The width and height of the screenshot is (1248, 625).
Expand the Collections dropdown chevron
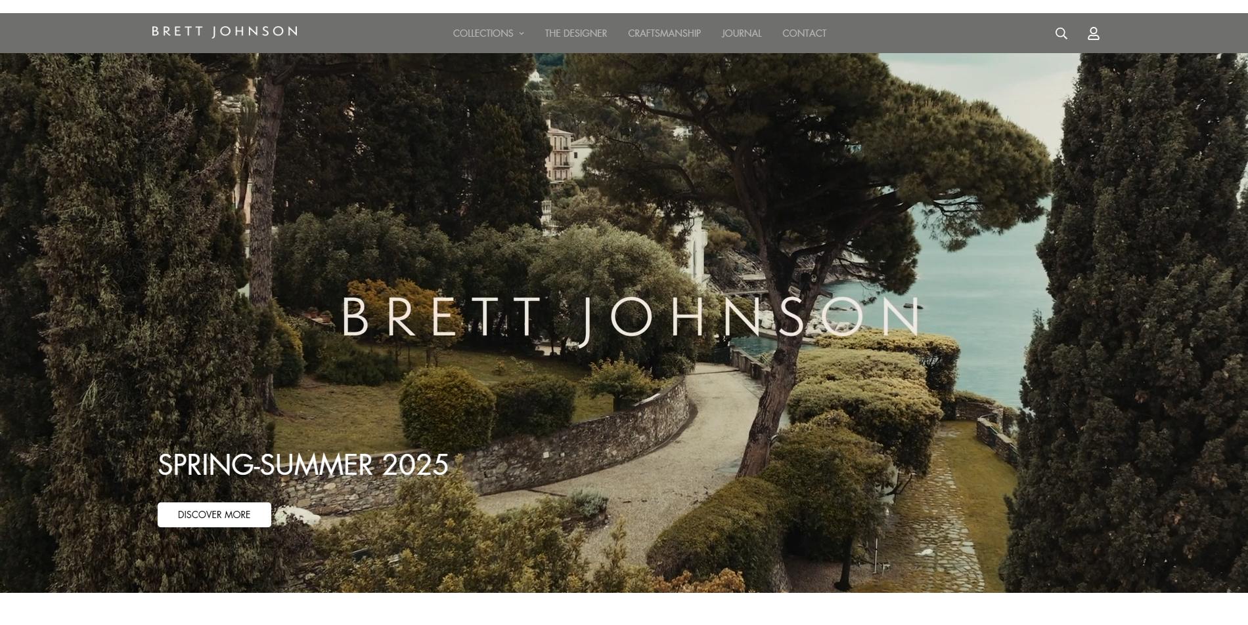[x=522, y=33]
